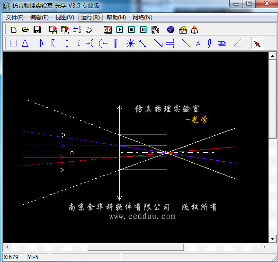
Task: Click the save floppy disk icon
Action: point(37,30)
